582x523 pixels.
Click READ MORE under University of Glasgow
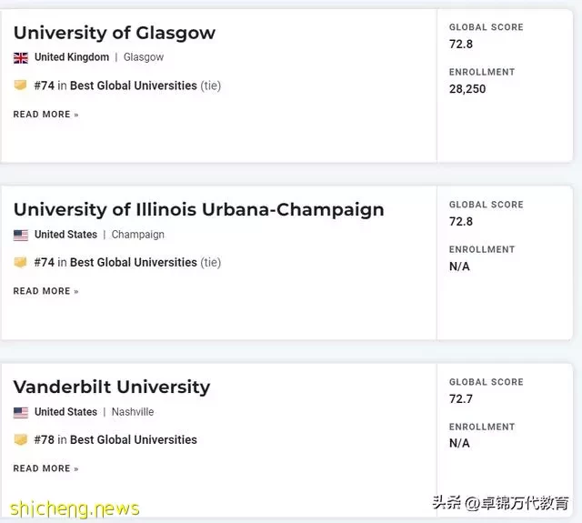click(46, 115)
